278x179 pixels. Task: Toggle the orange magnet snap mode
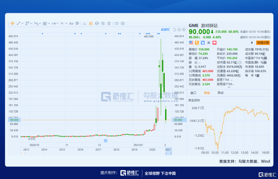91,23
